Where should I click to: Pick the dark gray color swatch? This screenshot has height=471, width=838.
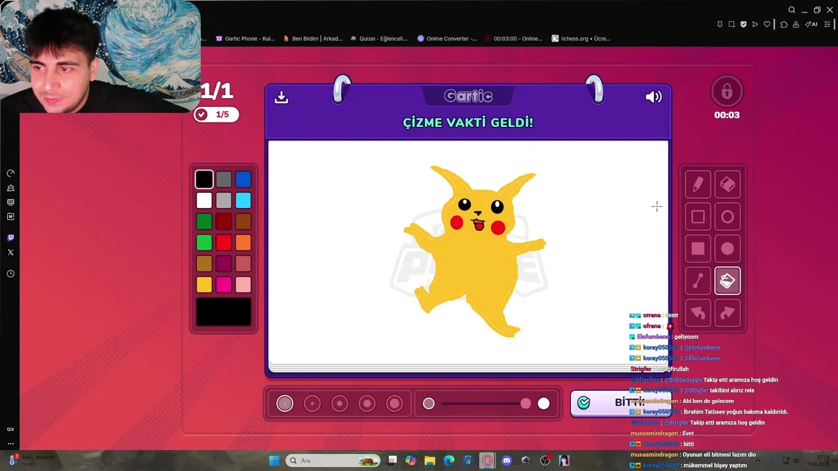click(x=224, y=179)
